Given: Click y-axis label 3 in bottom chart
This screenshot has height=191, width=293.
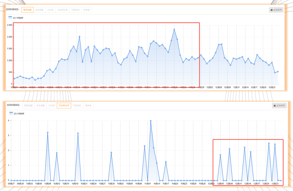Looking at the screenshot, I should (x=8, y=135).
